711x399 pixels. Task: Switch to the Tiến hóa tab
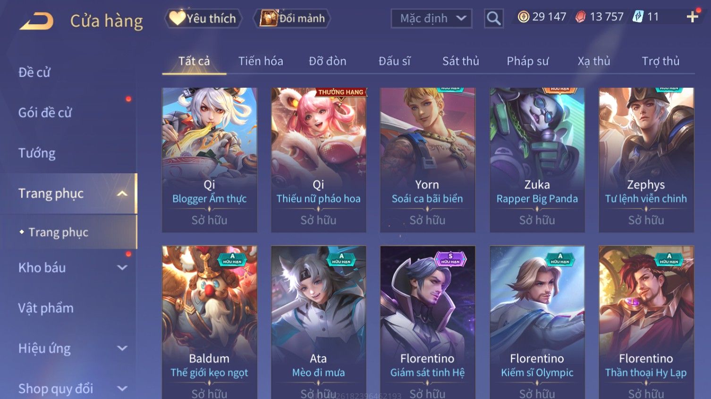(261, 61)
